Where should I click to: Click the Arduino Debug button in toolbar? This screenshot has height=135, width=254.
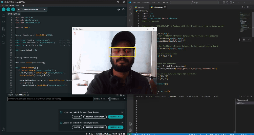click(13, 9)
